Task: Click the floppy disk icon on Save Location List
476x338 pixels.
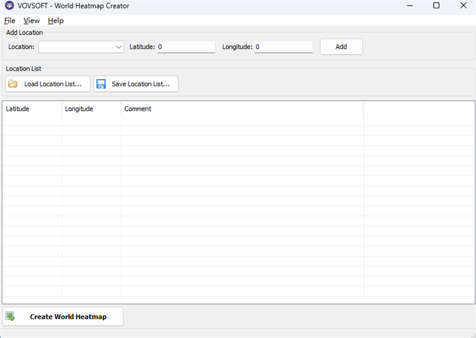Action: click(x=101, y=84)
